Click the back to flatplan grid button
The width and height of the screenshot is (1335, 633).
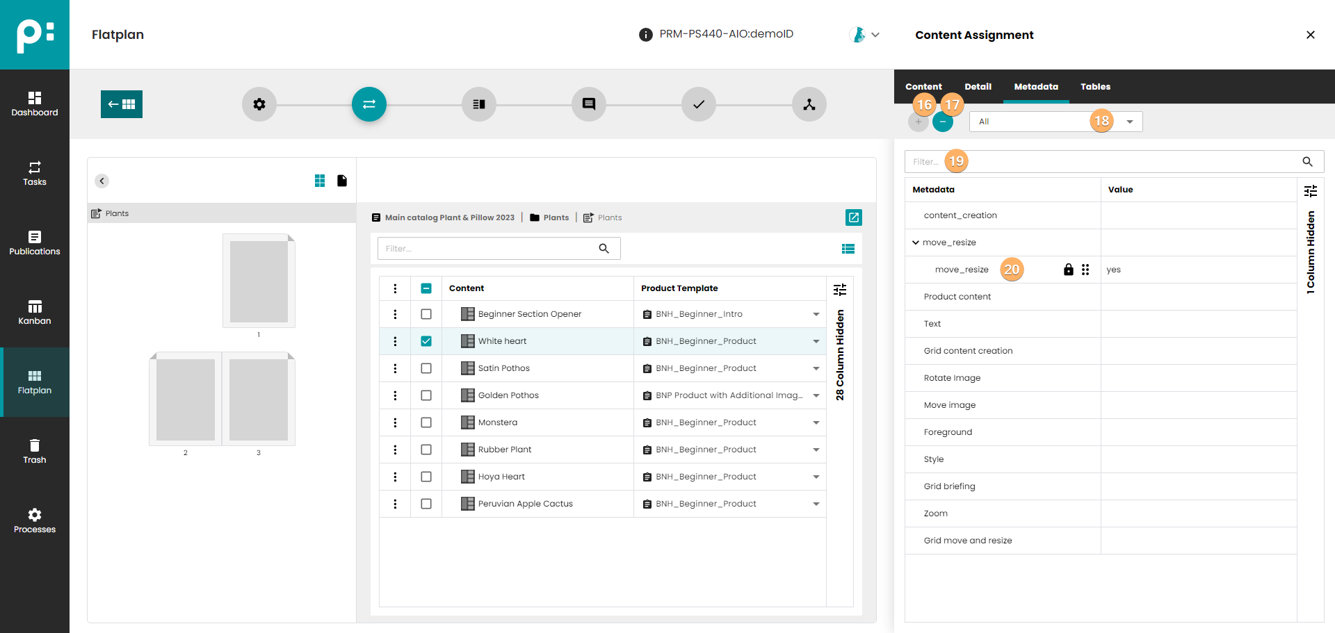click(122, 104)
